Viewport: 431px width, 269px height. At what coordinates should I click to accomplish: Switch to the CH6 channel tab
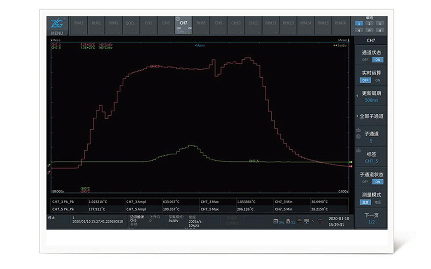point(166,25)
